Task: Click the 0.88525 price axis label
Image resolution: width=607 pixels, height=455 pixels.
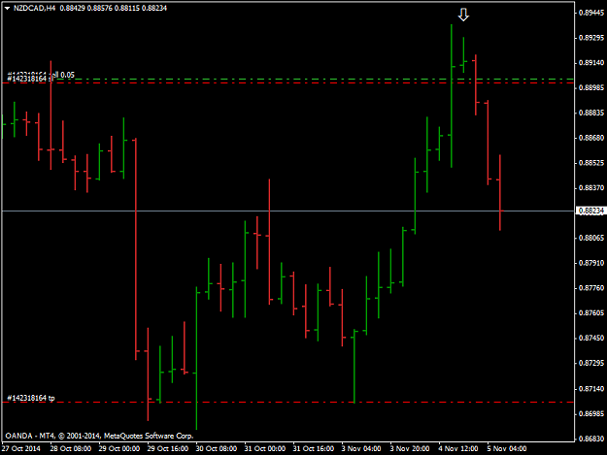Action: click(x=591, y=163)
